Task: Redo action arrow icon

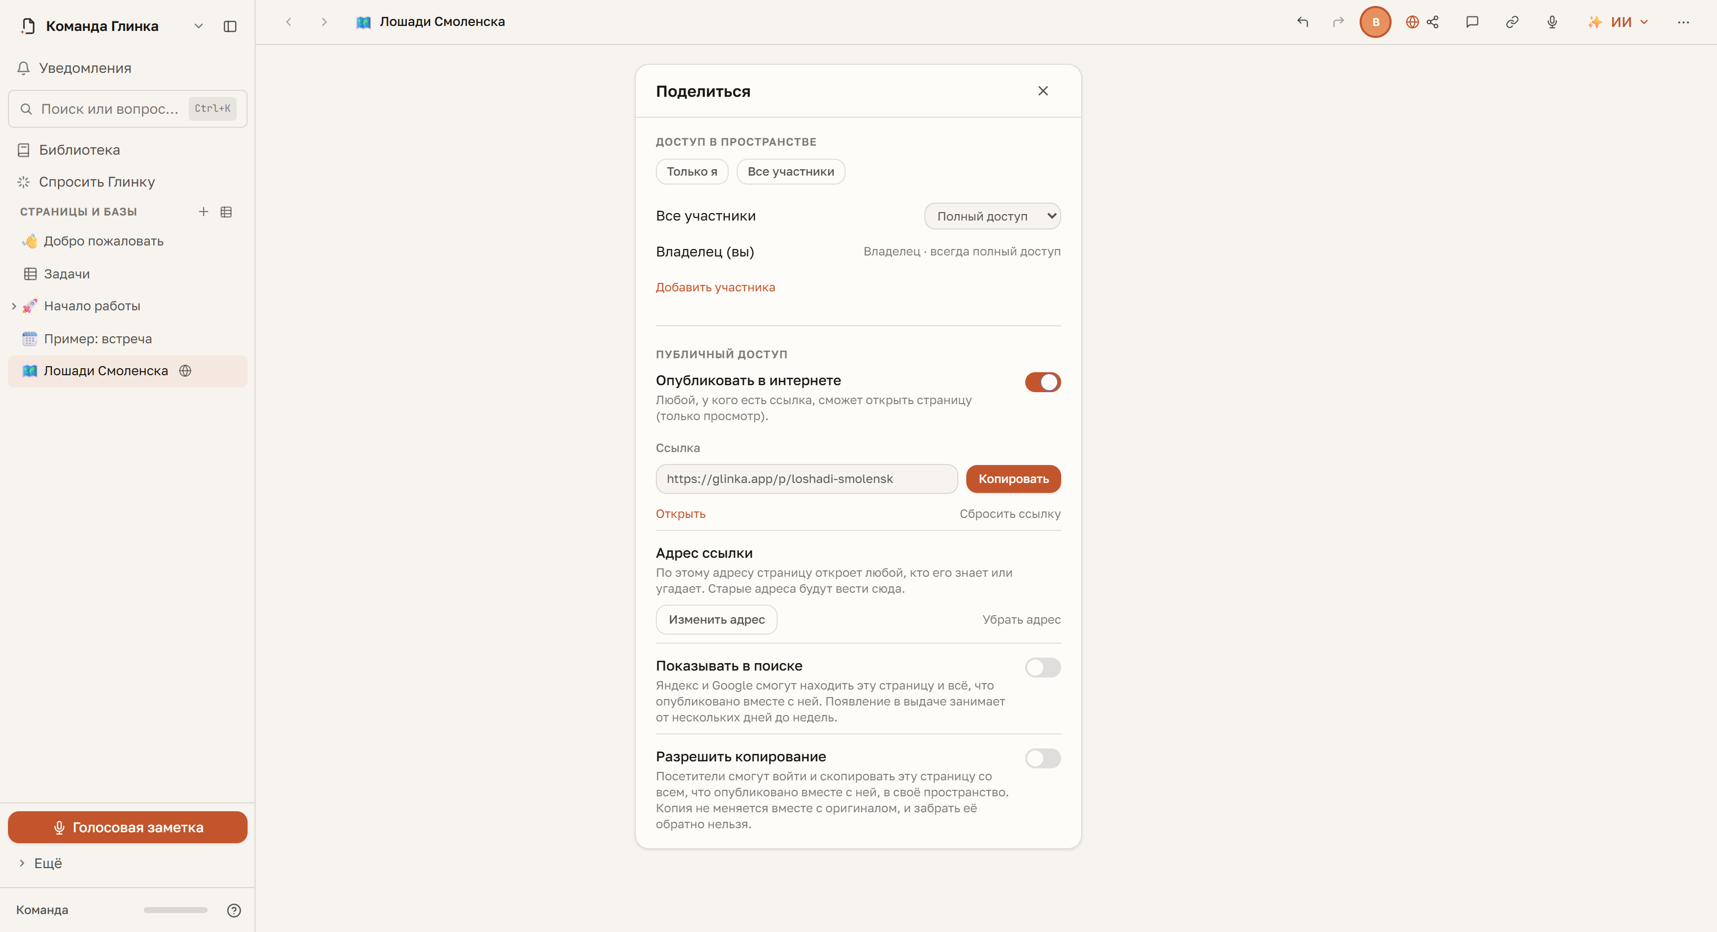Action: (1338, 22)
